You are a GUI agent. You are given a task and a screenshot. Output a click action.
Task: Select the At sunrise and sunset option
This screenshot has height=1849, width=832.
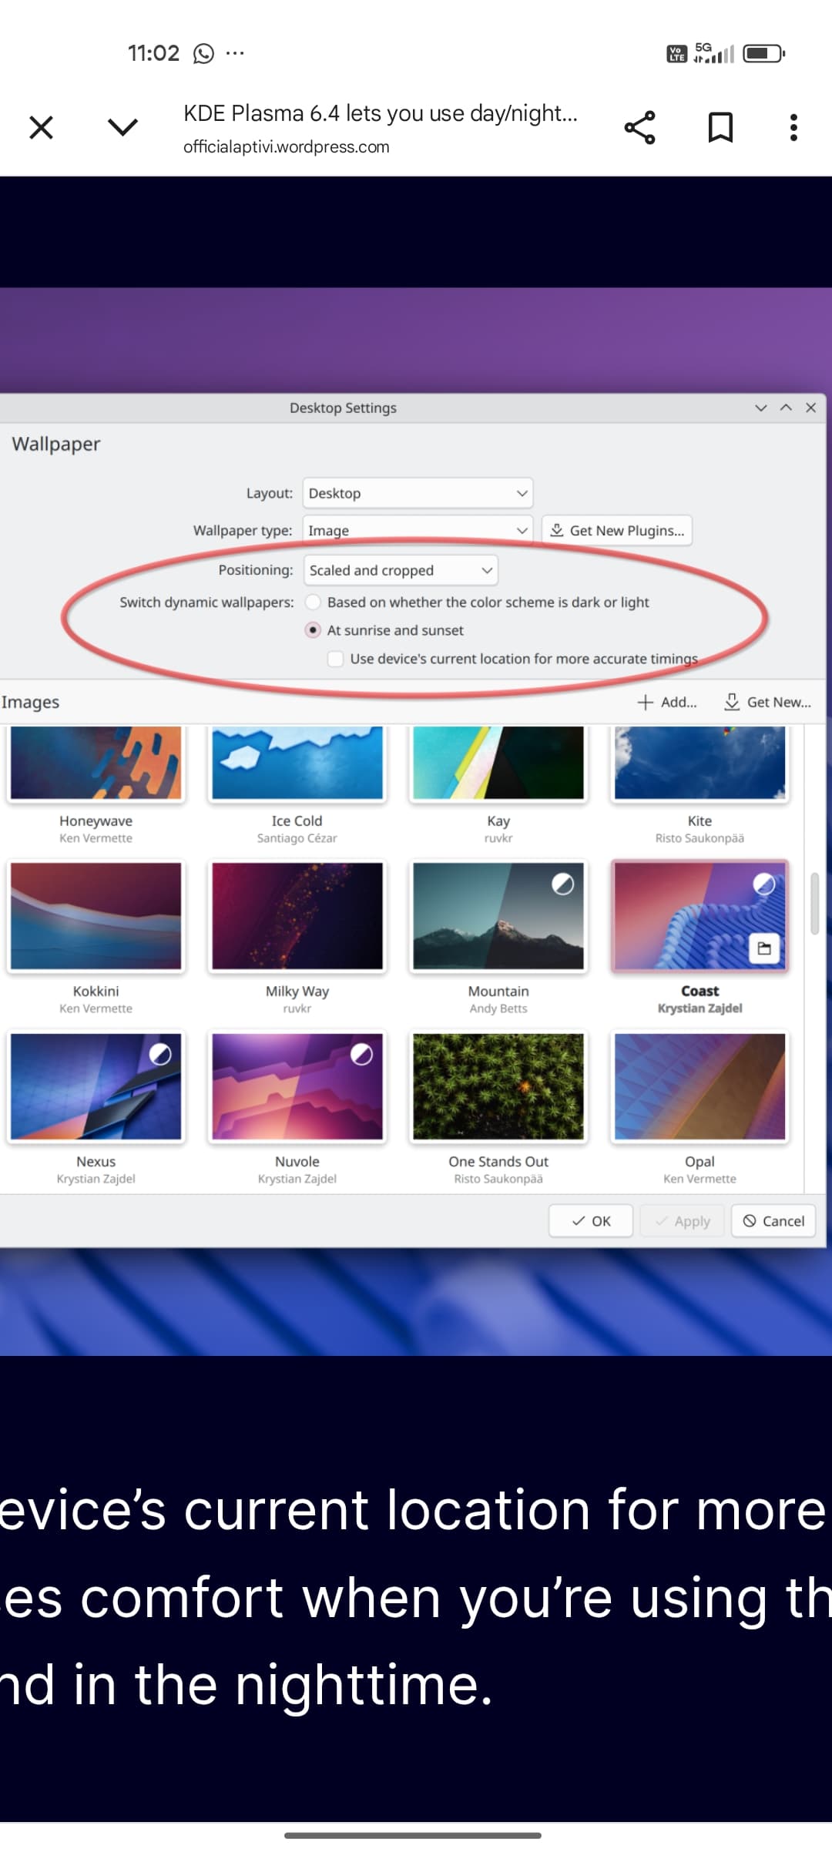pos(313,630)
